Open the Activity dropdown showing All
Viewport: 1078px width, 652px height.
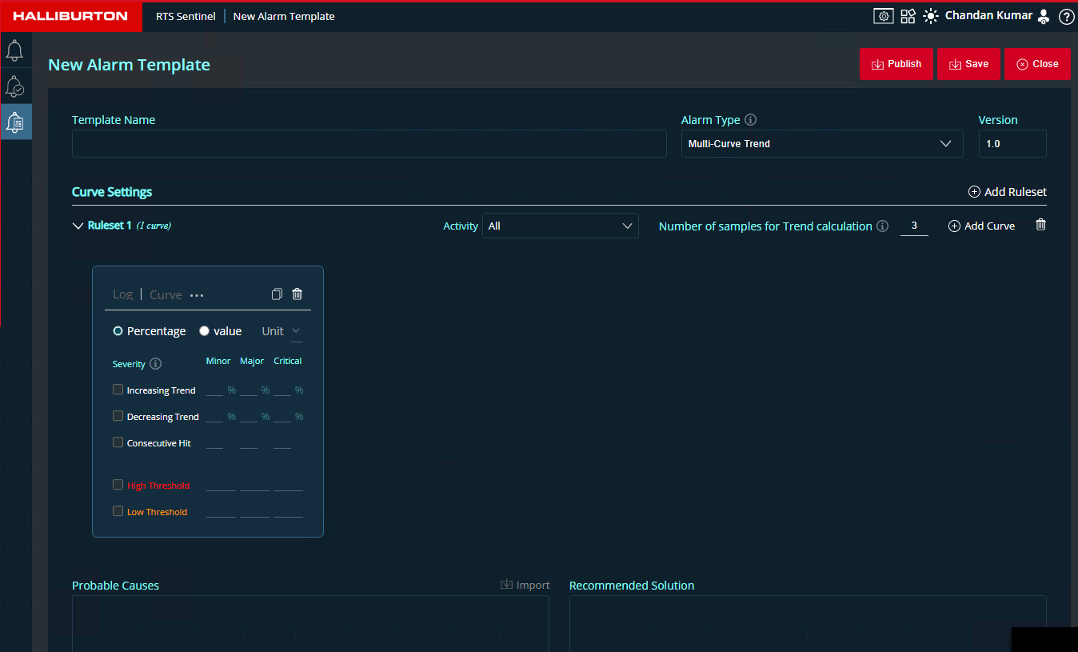tap(560, 226)
